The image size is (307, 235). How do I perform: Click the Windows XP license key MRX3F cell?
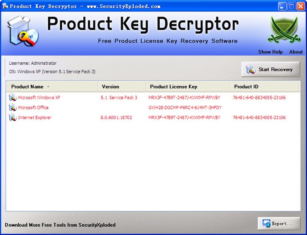[184, 98]
